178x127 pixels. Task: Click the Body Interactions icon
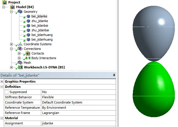pyautogui.click(x=28, y=58)
